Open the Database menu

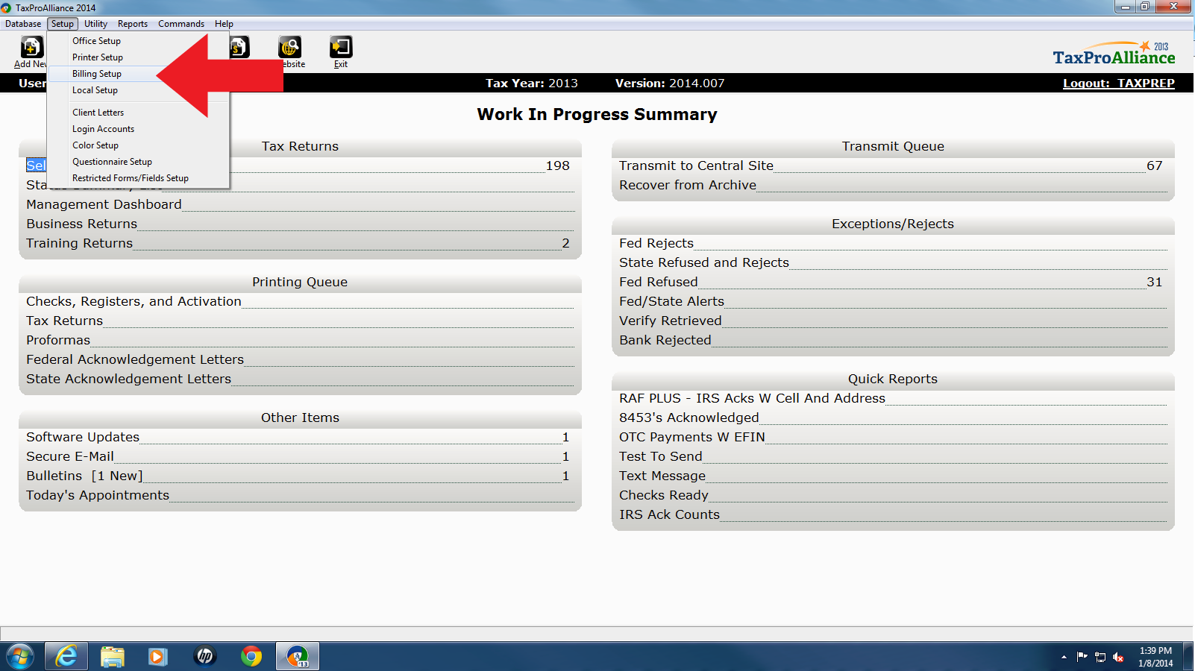click(x=23, y=24)
